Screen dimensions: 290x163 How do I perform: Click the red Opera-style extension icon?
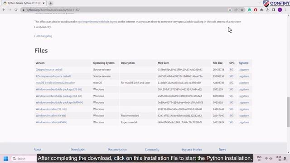(x=256, y=10)
